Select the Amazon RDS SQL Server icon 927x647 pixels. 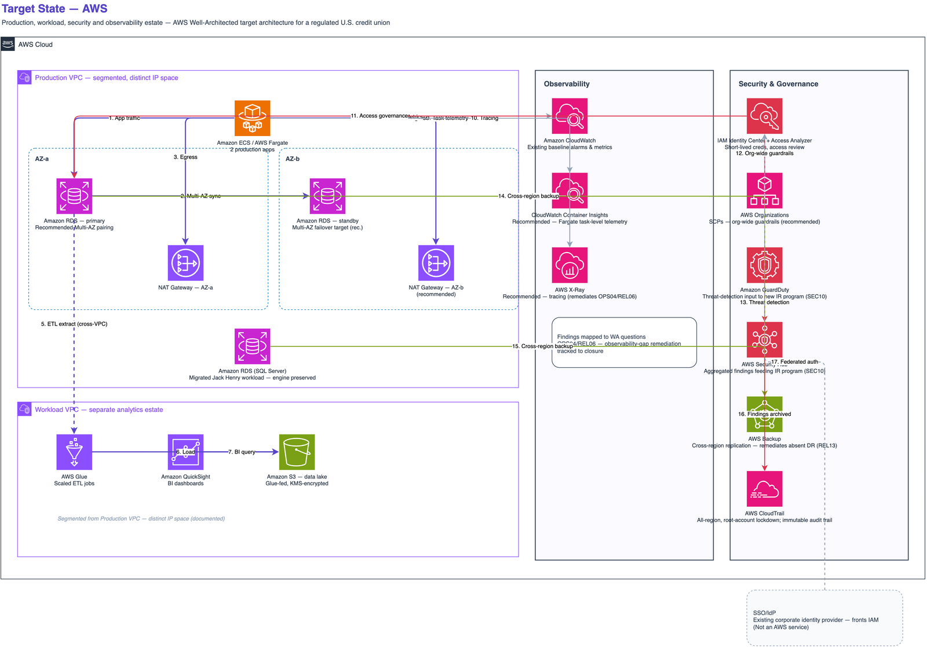click(x=252, y=346)
